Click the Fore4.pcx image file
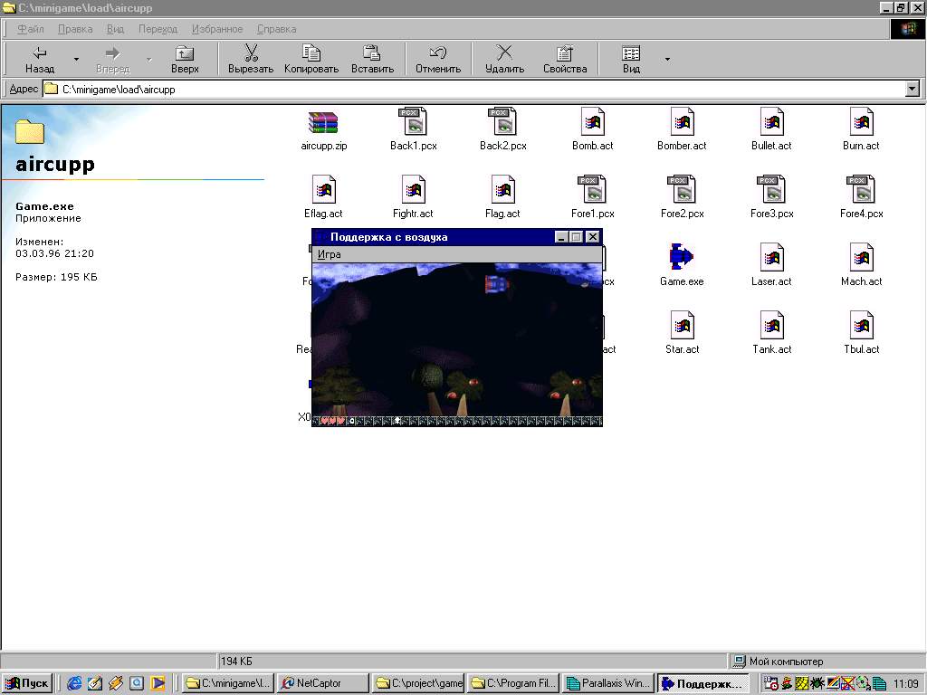Screen dimensions: 927x695 click(860, 191)
